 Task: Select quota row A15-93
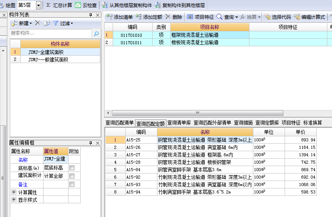(x=211, y=184)
